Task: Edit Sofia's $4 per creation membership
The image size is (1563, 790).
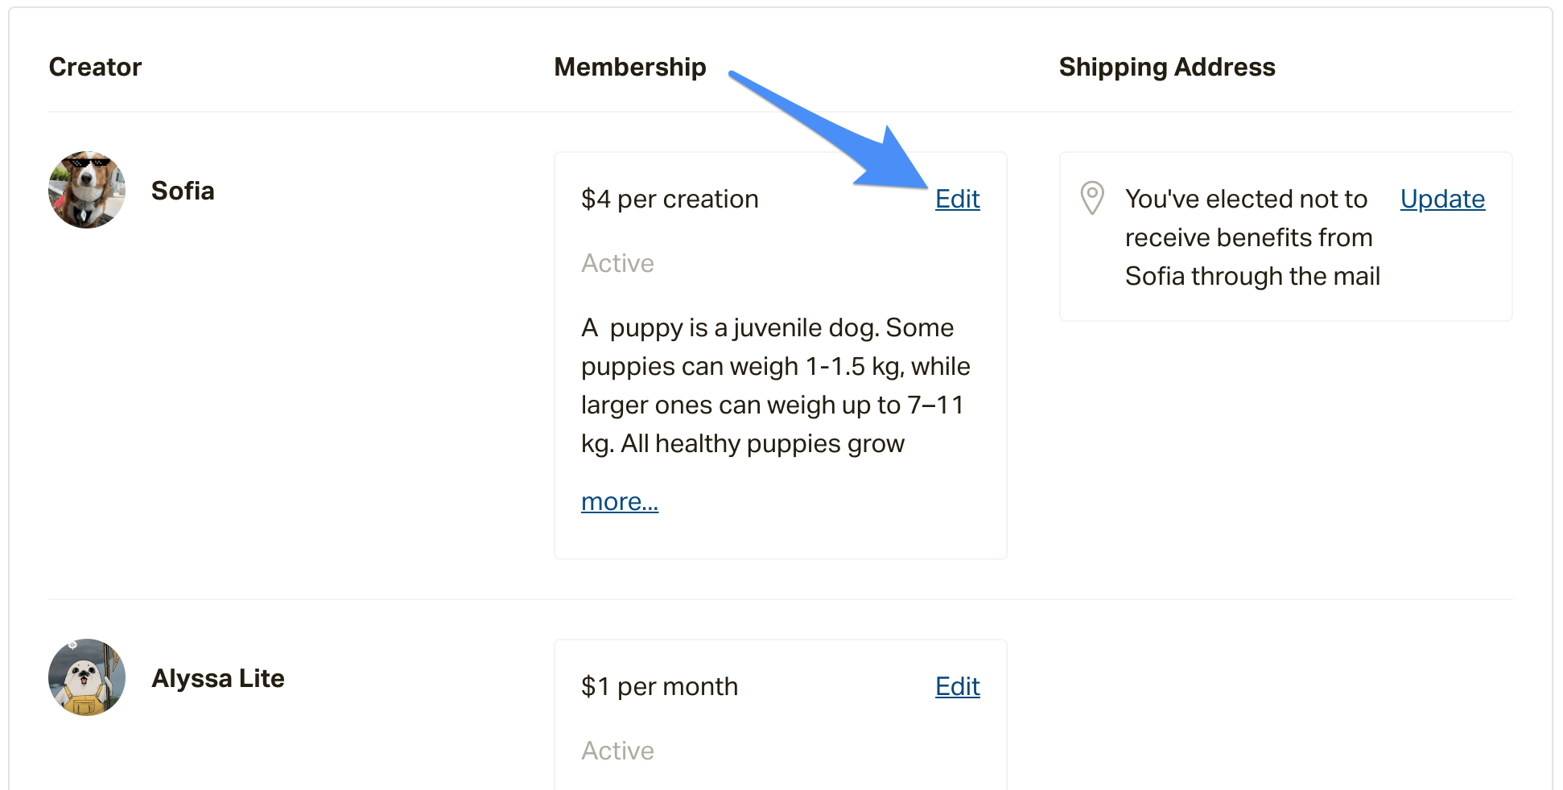Action: pos(957,199)
